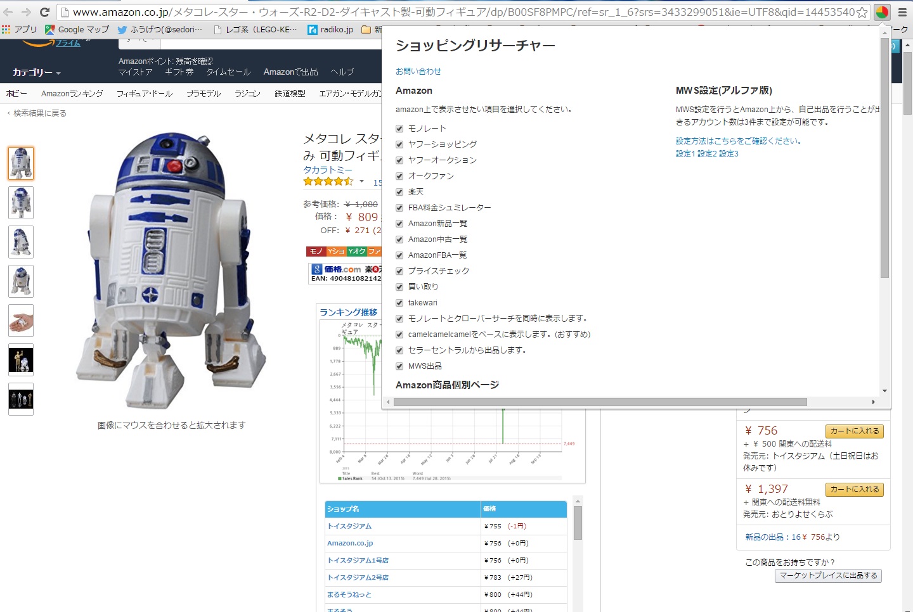Open Amazon.co.jp row in shop table
This screenshot has height=612, width=913.
click(x=350, y=543)
